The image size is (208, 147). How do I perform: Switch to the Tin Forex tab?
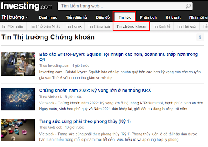[x=74, y=26]
